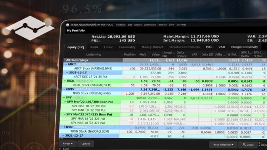This screenshot has height=150, width=267.
Task: Switch to the Margin Sensitivity tab
Action: 244,47
